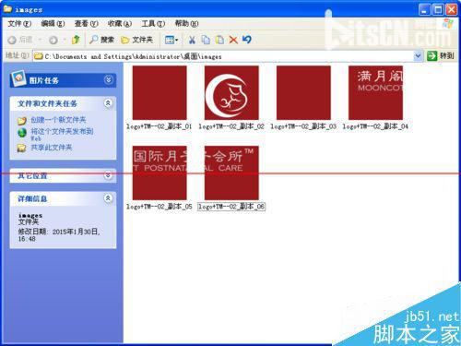Select thumbnail logo+TM--02_副本_03

pos(303,92)
